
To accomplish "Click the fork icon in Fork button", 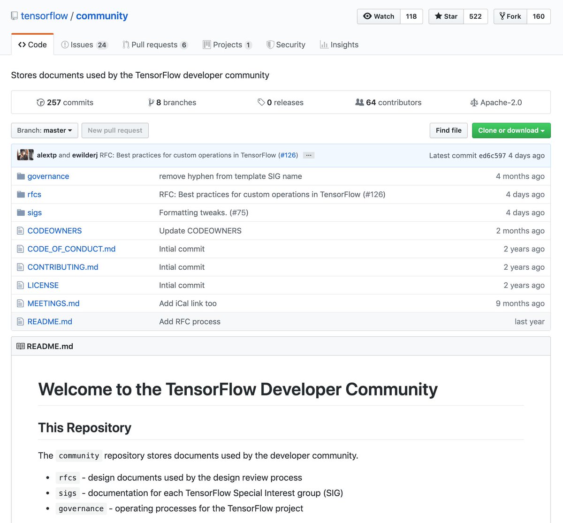I will (x=502, y=16).
